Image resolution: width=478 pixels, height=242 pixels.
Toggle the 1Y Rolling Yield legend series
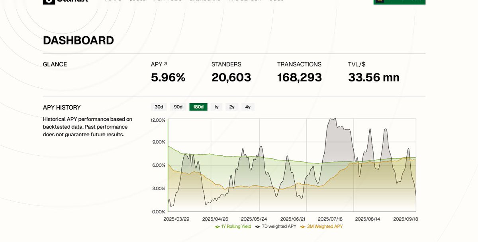click(233, 227)
